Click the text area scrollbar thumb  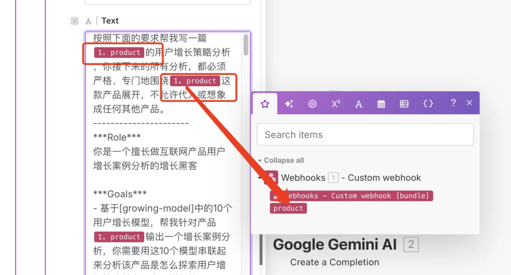click(246, 45)
